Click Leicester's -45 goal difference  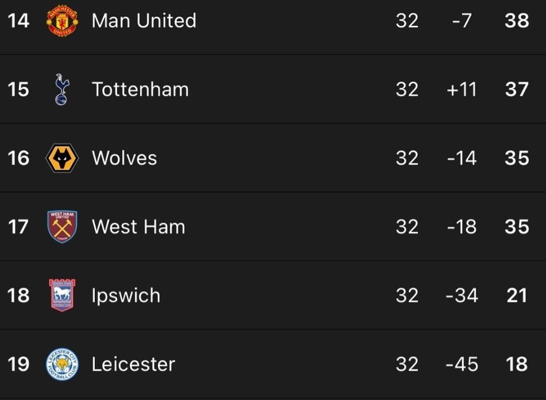461,364
